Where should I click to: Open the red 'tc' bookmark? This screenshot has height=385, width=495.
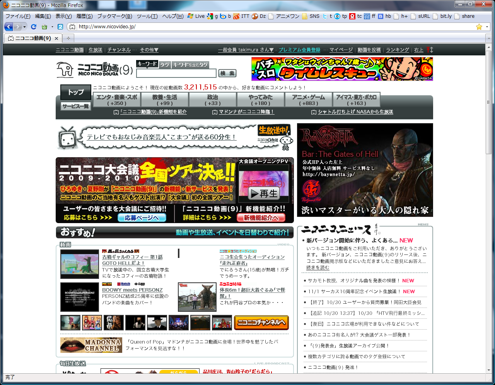(x=356, y=16)
